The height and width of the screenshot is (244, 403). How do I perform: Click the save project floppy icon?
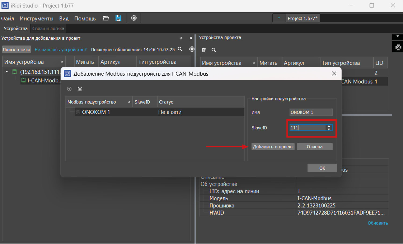[x=118, y=18]
